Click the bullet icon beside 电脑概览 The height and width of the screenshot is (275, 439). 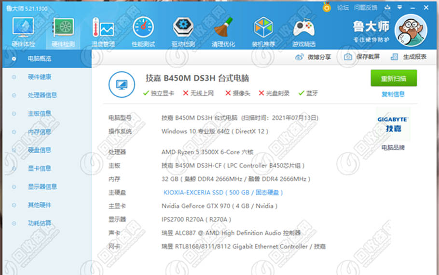(x=14, y=59)
